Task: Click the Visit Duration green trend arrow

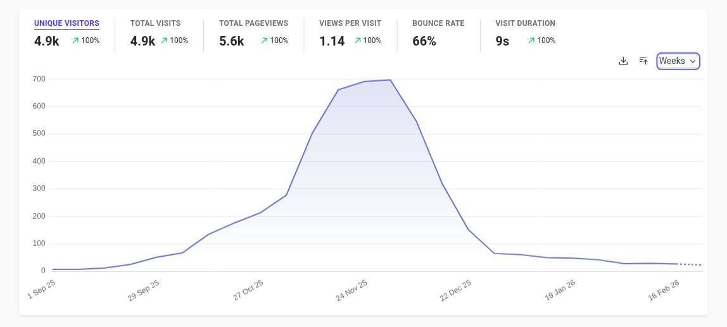Action: 531,40
